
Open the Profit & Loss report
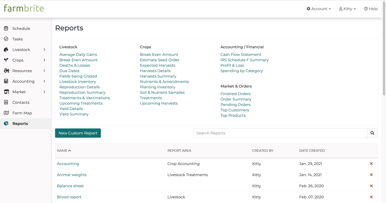pyautogui.click(x=232, y=65)
